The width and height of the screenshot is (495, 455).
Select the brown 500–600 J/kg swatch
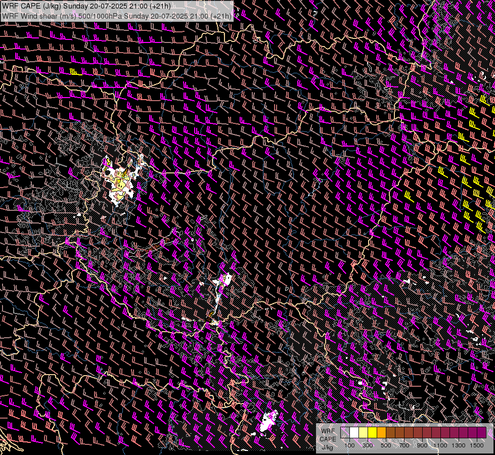pos(391,432)
